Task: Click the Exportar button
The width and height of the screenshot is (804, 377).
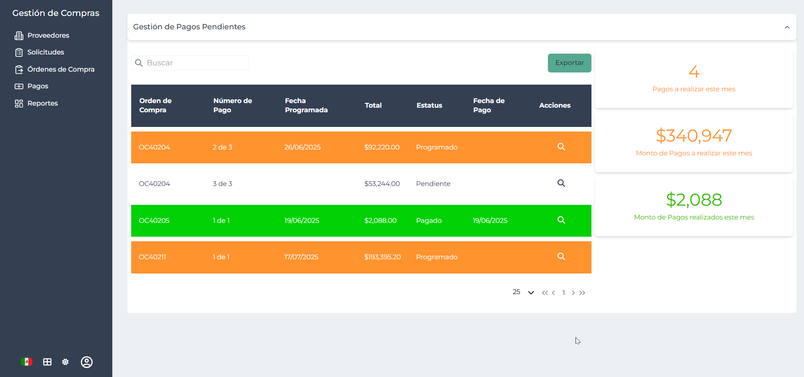Action: point(569,63)
